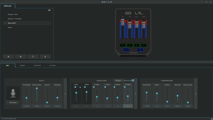The width and height of the screenshot is (213, 120).
Task: Click the microphone icon in the Gate panel
Action: 13,93
